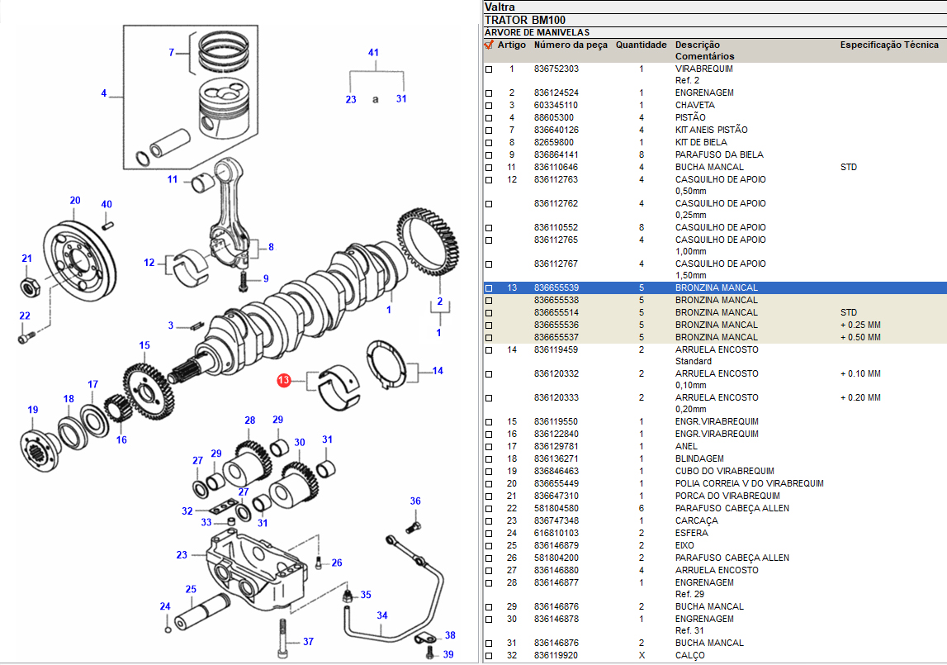This screenshot has height=665, width=947.
Task: Tick the checkbox for VIRABREQUIM item 1
Action: 489,69
